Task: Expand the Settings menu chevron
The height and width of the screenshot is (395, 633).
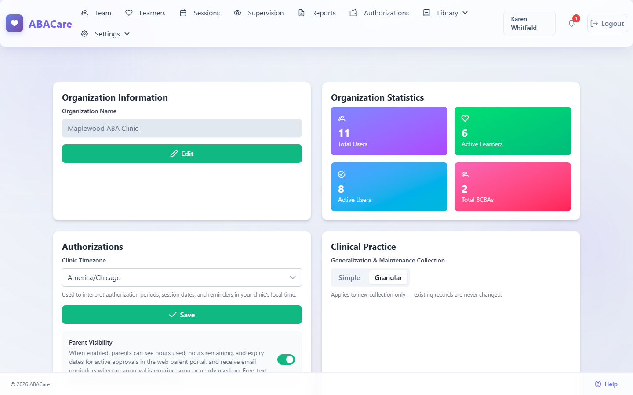Action: click(127, 34)
